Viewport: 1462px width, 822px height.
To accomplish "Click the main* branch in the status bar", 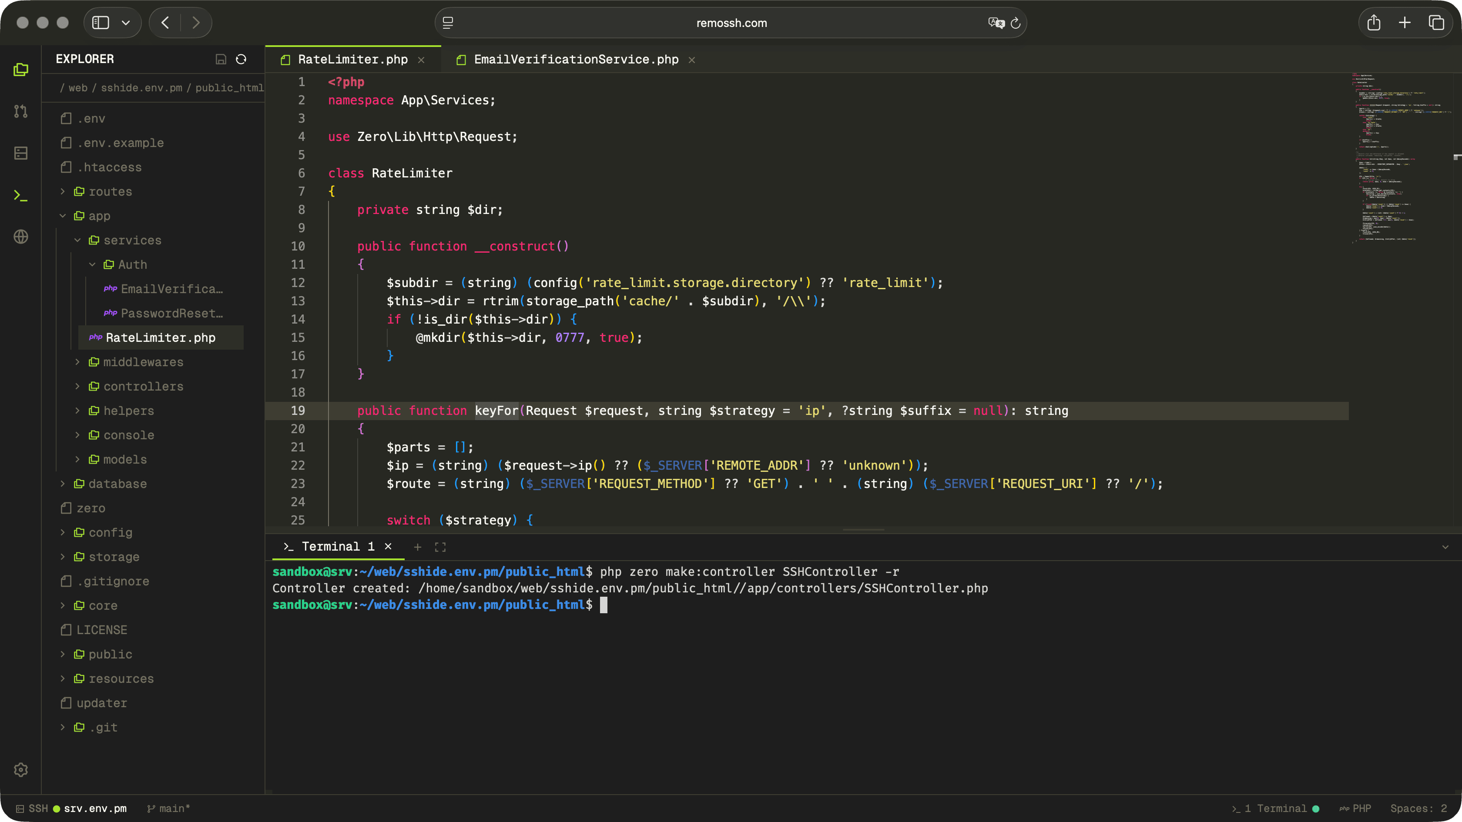I will (168, 809).
